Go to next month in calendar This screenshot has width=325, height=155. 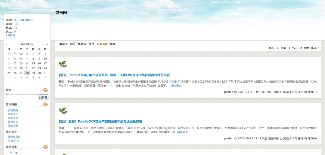pos(47,44)
